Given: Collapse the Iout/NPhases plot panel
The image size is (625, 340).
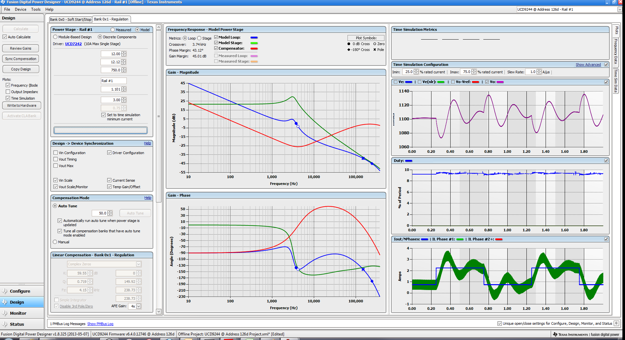Looking at the screenshot, I should pyautogui.click(x=606, y=239).
